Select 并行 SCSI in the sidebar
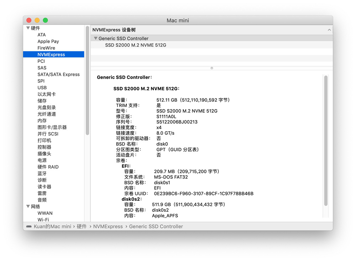 [x=48, y=134]
